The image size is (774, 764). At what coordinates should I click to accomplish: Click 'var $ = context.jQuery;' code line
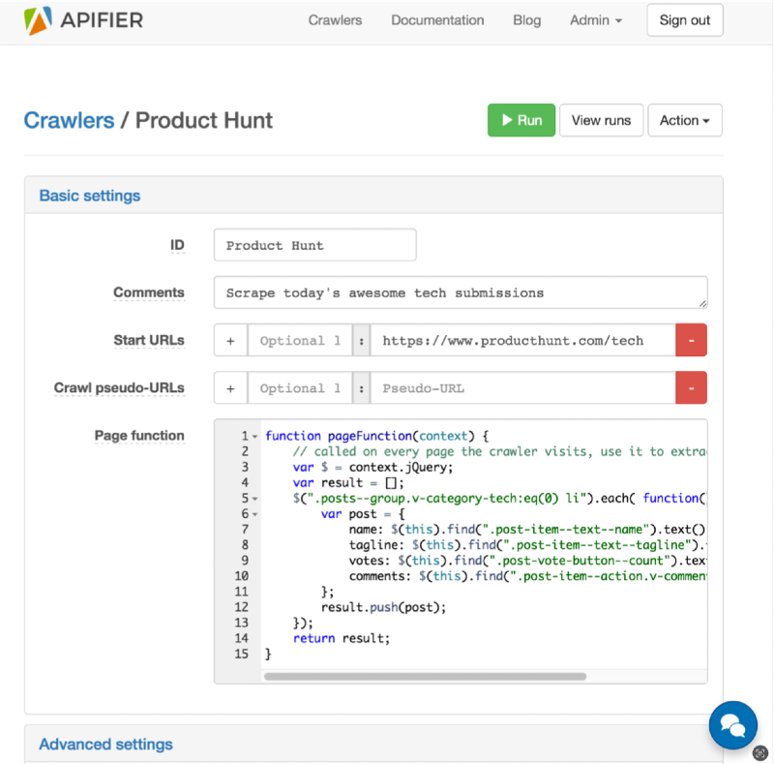click(372, 468)
